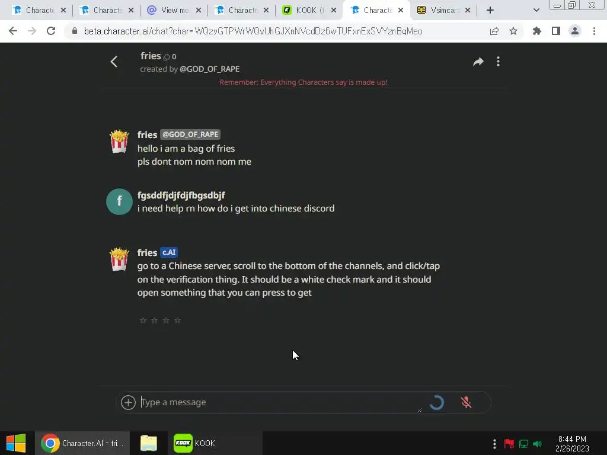Click the username fgsddfjdjfdjfbgsdbjf
This screenshot has height=455, width=607.
pos(181,195)
